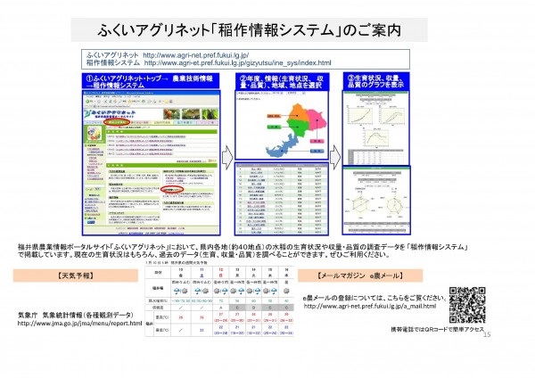
Task: Click the red-circled 農業技術情報 tab in screenshot
Action: [117, 122]
